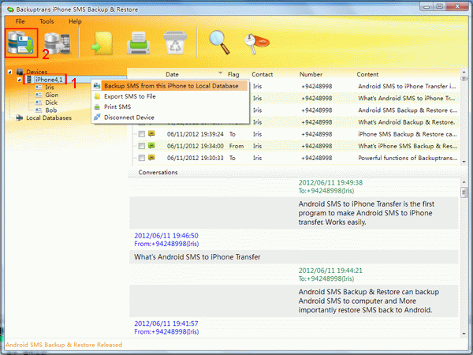
Task: Select contact Bob in device tree
Action: [x=51, y=110]
